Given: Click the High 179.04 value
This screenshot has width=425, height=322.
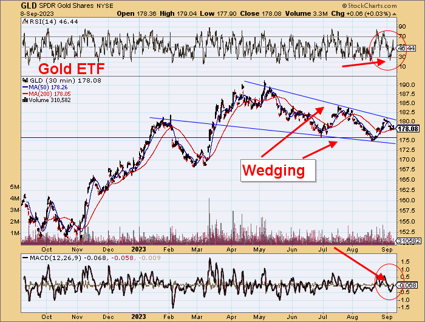Looking at the screenshot, I should click(x=178, y=13).
